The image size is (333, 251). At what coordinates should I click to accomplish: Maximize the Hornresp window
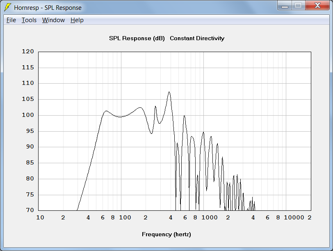tap(299, 6)
